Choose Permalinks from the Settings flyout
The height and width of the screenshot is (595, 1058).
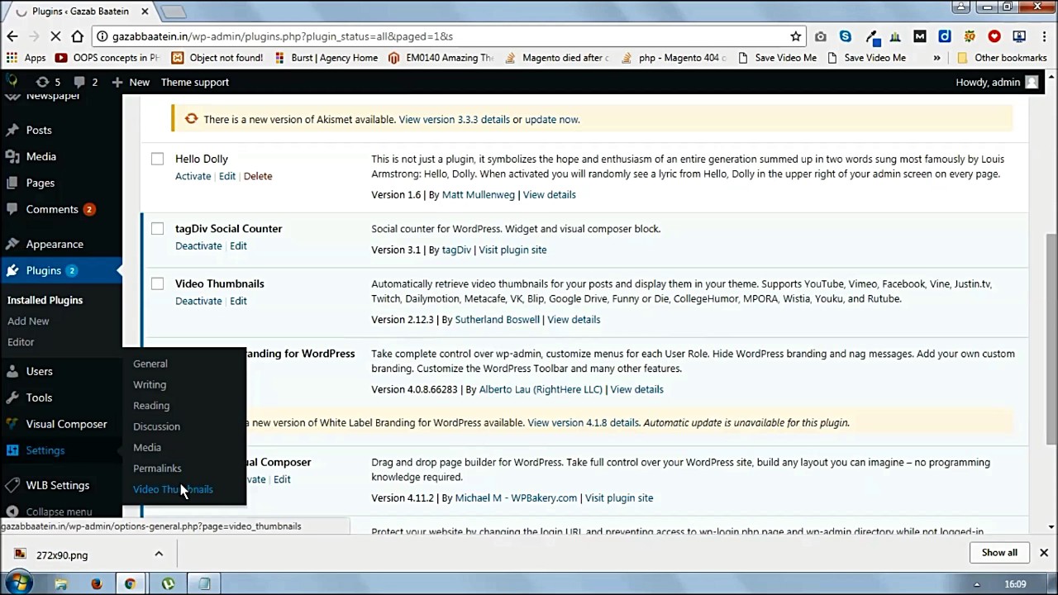click(x=157, y=469)
